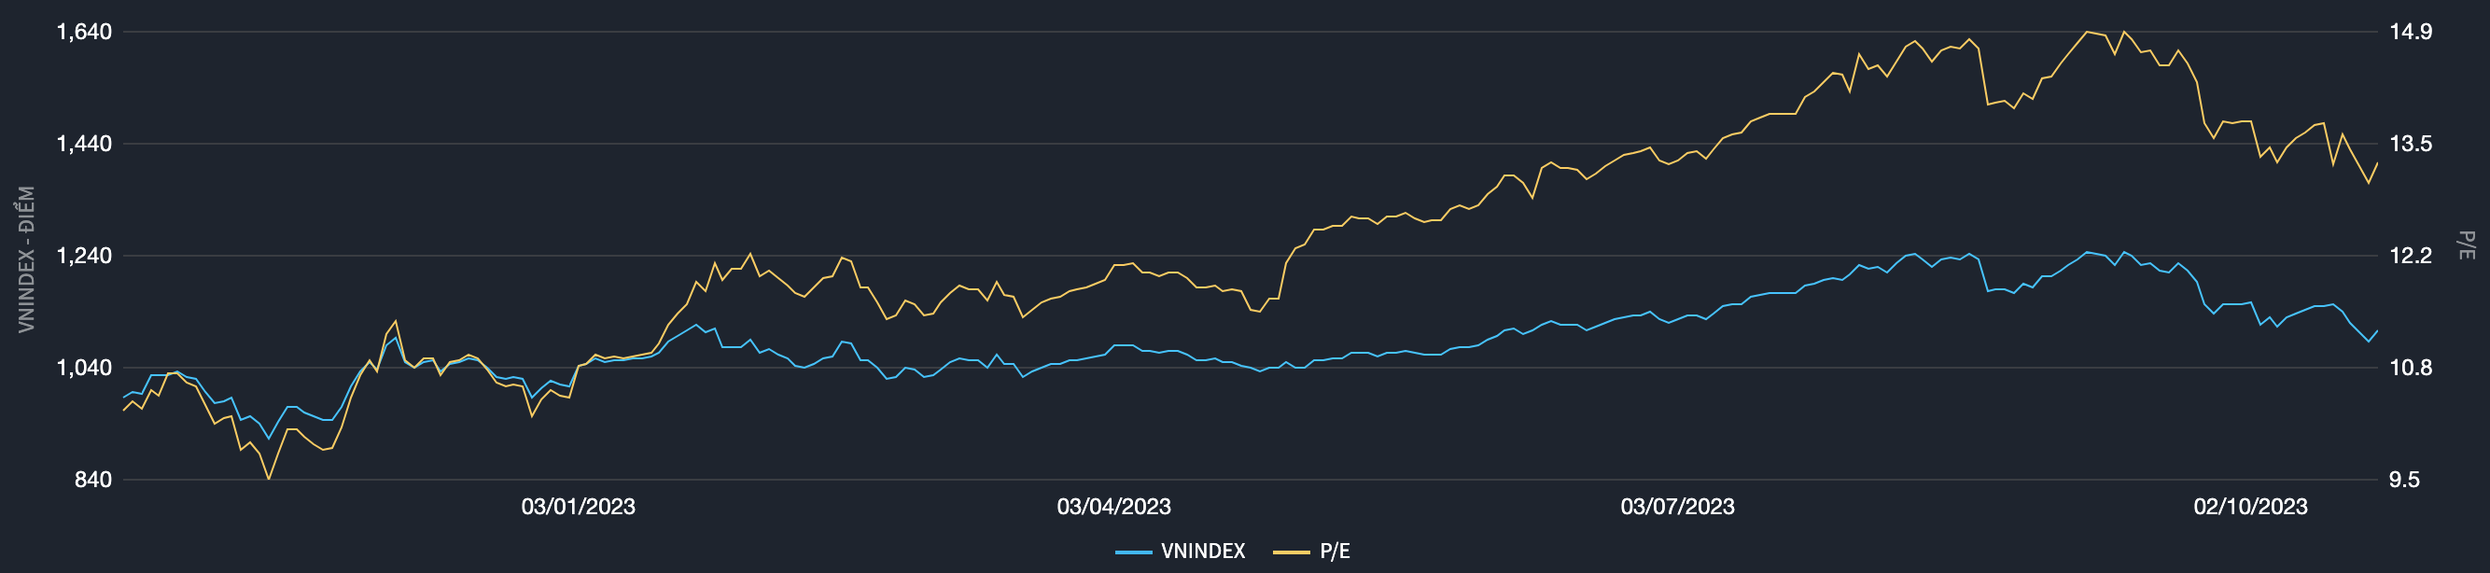Click the blue VNINDEX legend line marker
The width and height of the screenshot is (2490, 573).
click(1133, 552)
